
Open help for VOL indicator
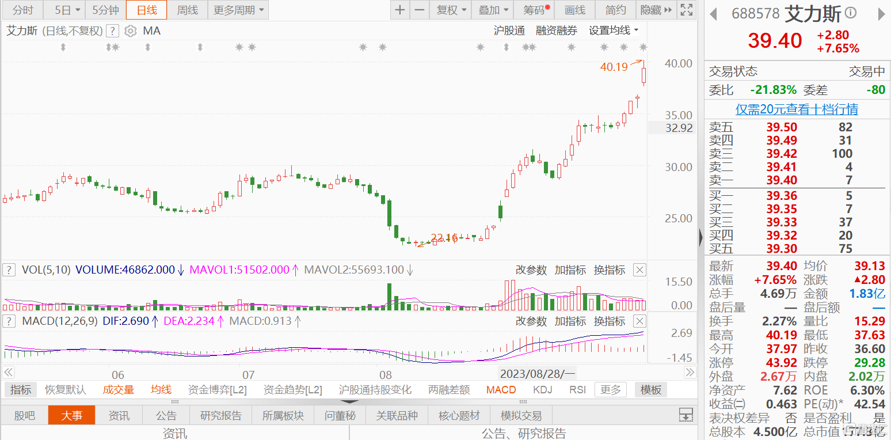click(x=9, y=270)
